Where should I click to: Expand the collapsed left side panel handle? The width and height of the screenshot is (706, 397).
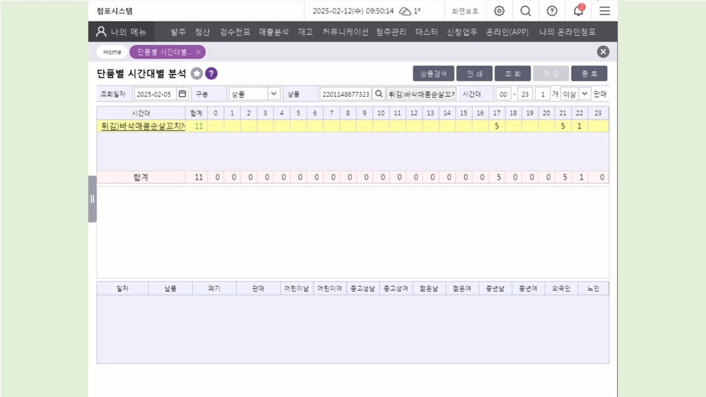pos(92,199)
